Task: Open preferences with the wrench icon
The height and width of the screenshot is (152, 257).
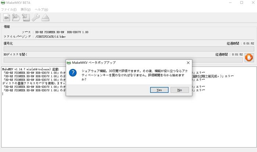Action: (x=36, y=18)
